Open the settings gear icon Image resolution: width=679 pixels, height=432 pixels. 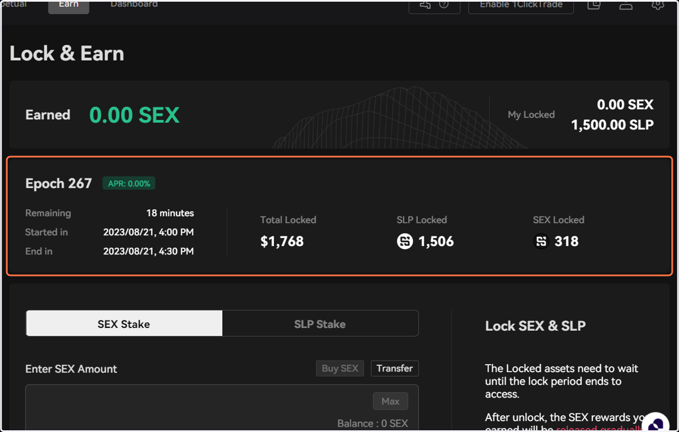(x=657, y=5)
